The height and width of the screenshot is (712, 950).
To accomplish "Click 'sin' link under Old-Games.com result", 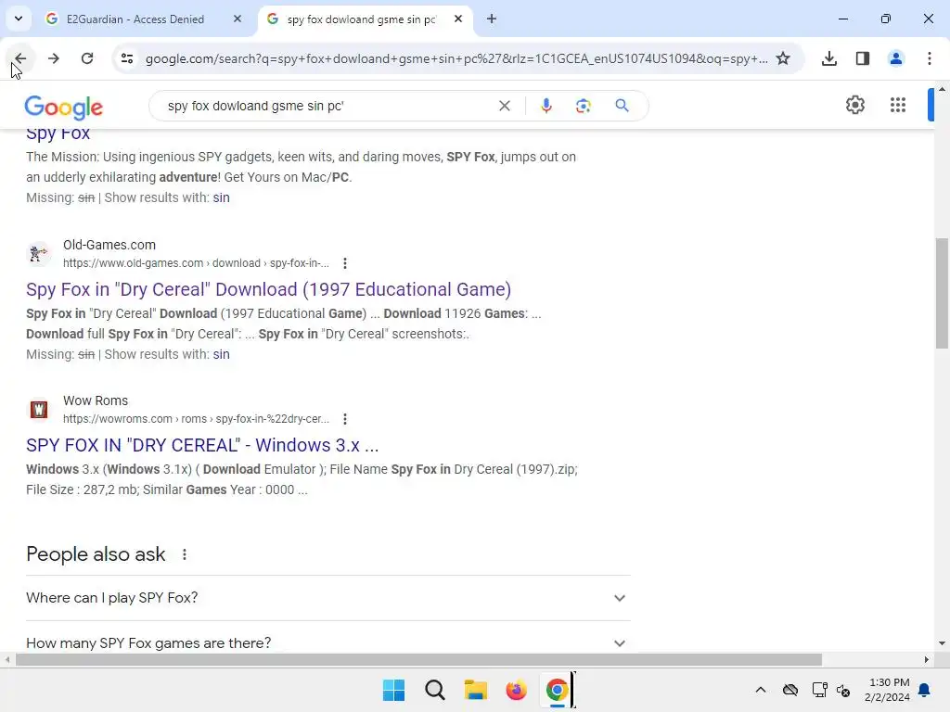I will coord(221,354).
